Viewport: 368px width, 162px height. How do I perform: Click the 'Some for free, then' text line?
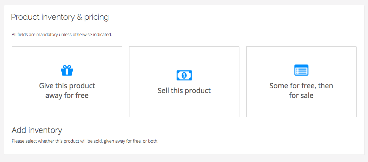click(x=301, y=86)
